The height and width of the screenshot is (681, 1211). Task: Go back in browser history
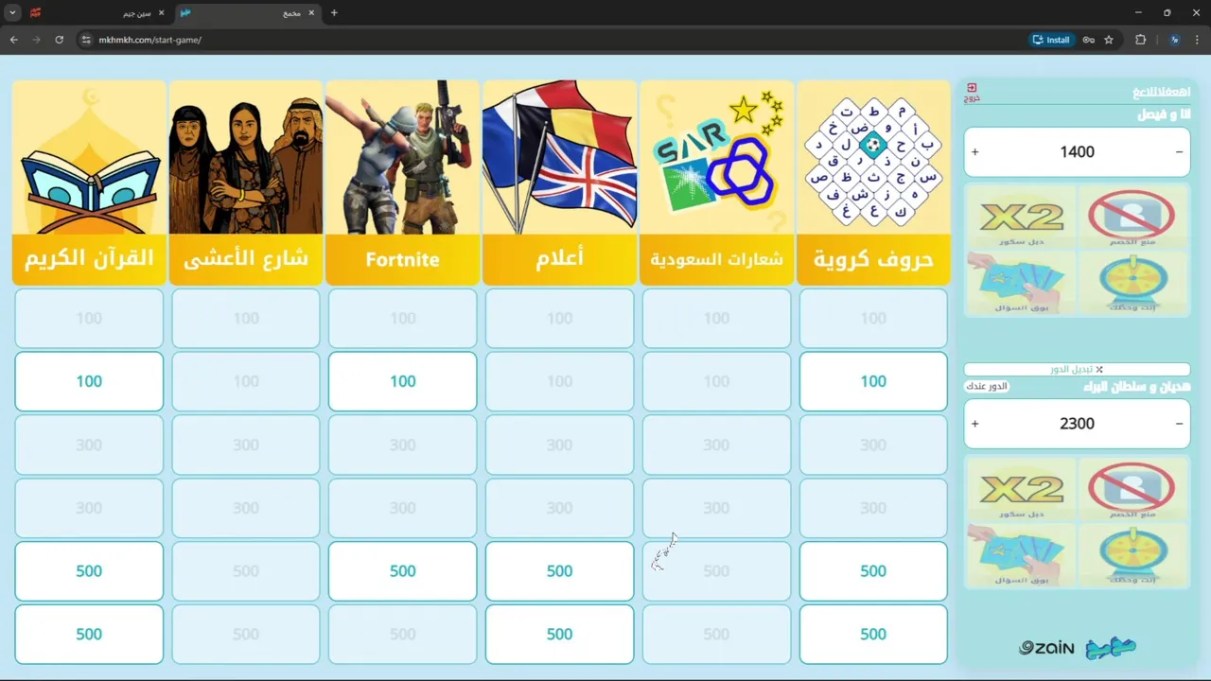click(x=13, y=40)
